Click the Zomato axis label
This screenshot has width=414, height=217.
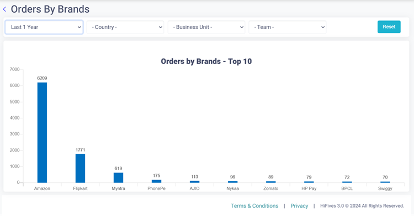point(271,188)
